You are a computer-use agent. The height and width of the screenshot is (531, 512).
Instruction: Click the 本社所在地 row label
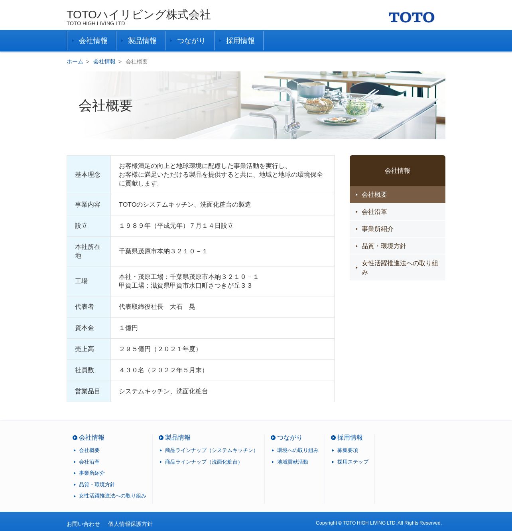pyautogui.click(x=89, y=251)
